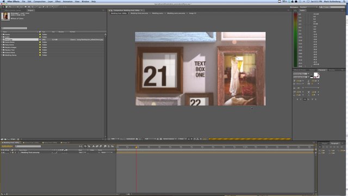
Task: Open the File menu
Action: pyautogui.click(x=23, y=1)
